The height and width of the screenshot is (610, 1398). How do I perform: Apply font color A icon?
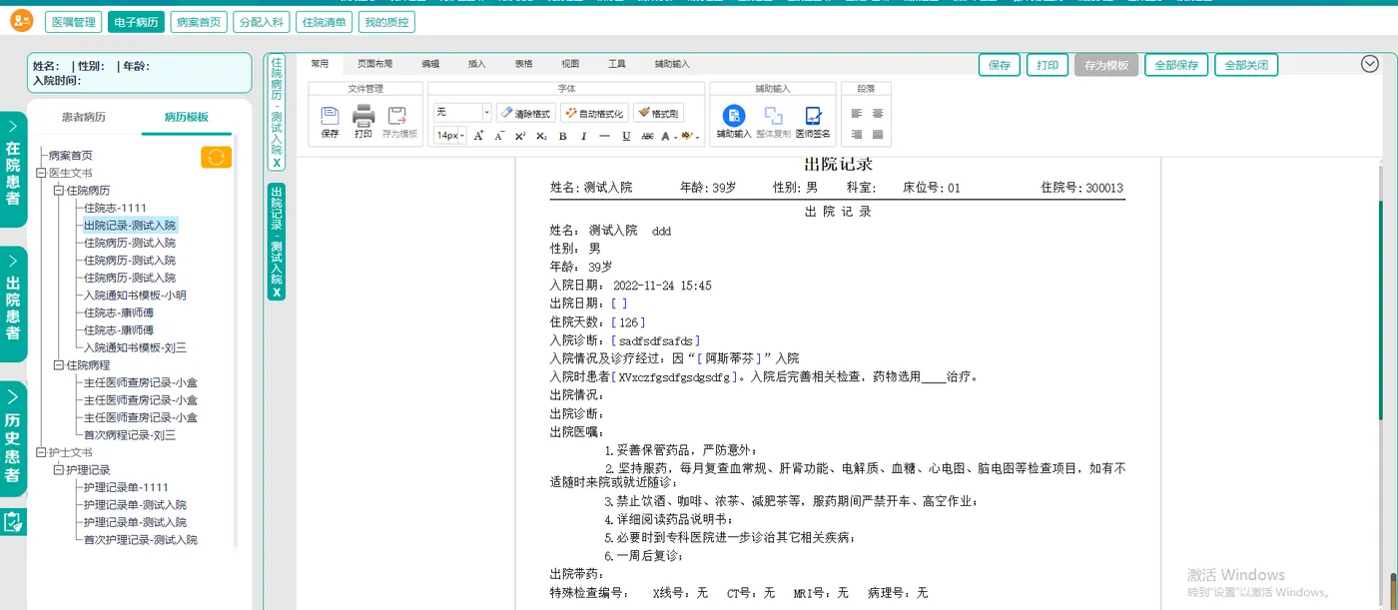point(664,136)
